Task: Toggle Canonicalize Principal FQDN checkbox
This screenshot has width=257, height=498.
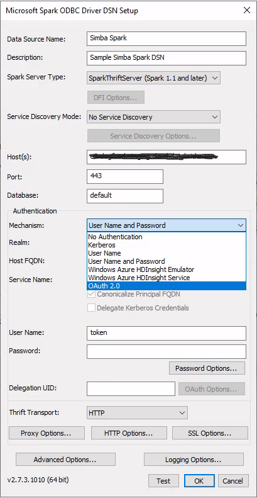Action: pos(91,294)
